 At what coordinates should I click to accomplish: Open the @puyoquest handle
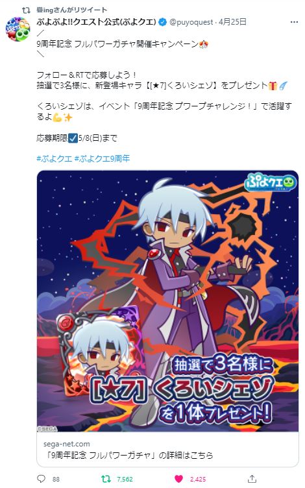point(191,22)
